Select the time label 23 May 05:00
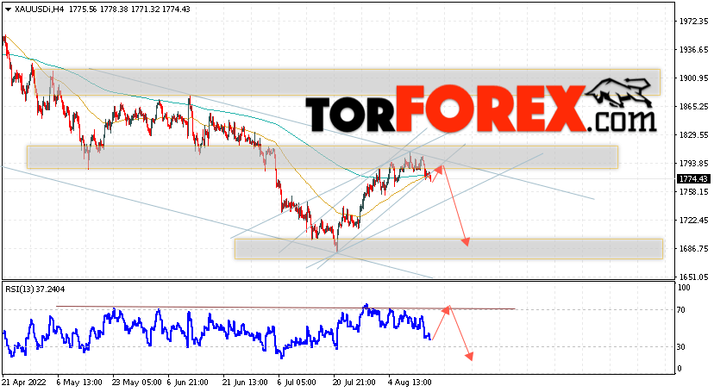 (136, 383)
